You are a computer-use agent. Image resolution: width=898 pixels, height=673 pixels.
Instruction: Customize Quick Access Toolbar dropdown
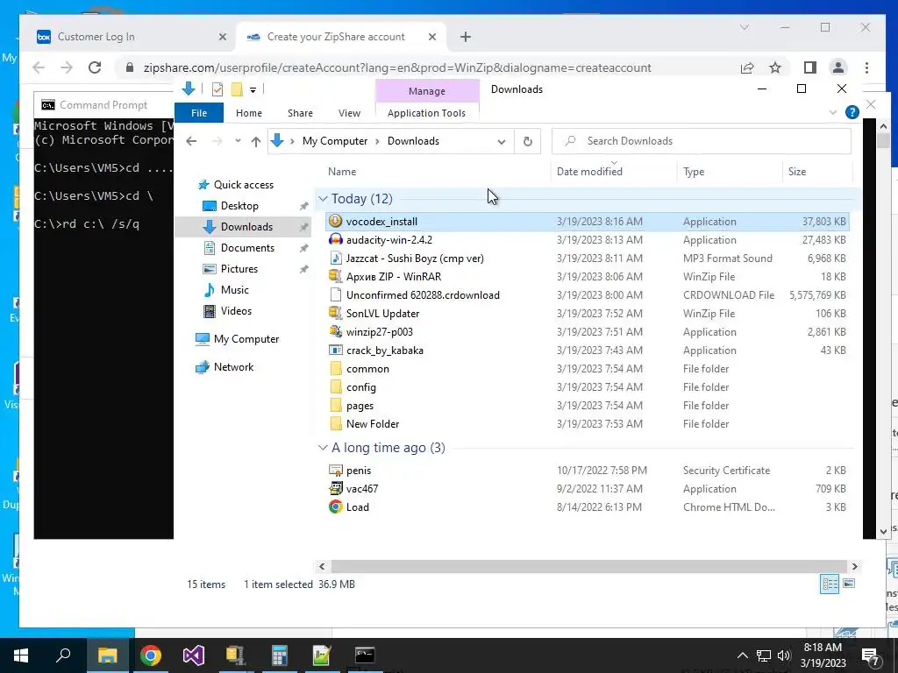pos(253,90)
